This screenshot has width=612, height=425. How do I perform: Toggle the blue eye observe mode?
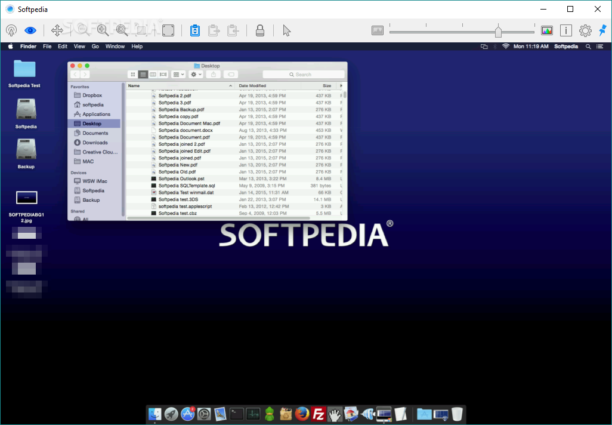[x=30, y=30]
